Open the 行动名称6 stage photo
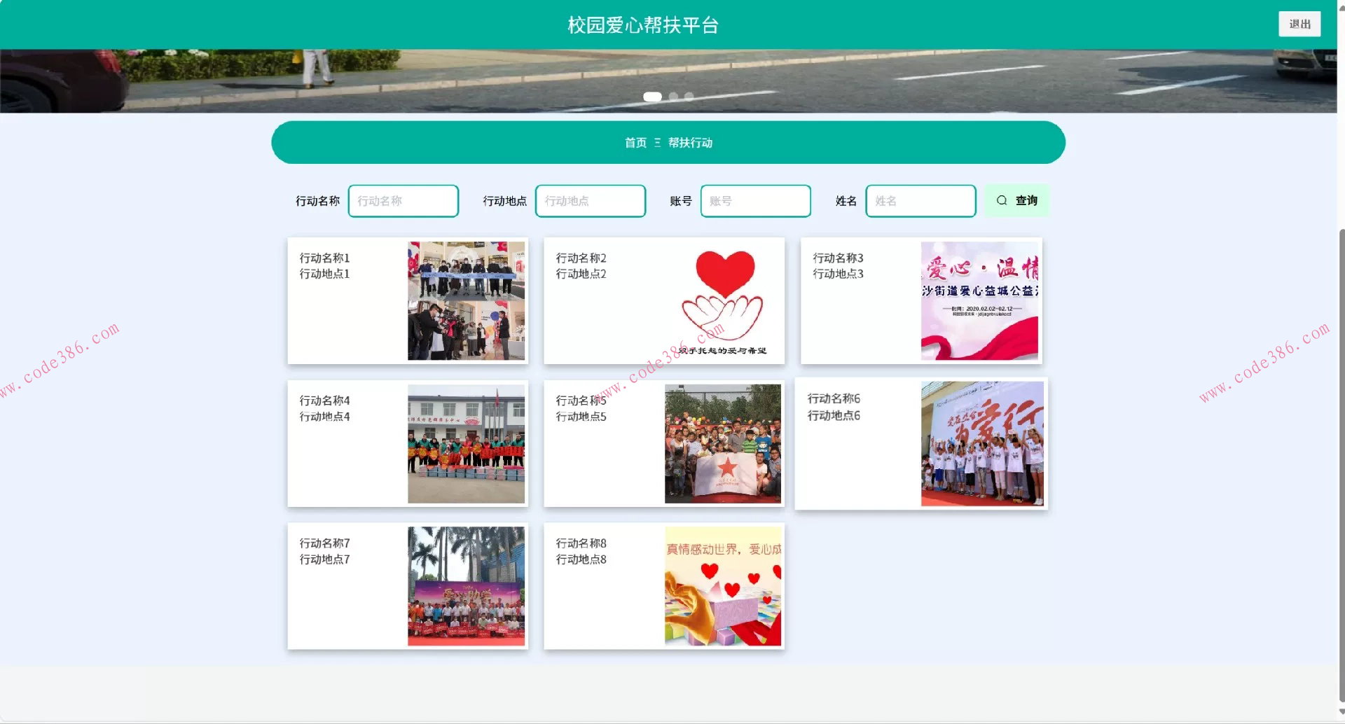 pos(982,444)
